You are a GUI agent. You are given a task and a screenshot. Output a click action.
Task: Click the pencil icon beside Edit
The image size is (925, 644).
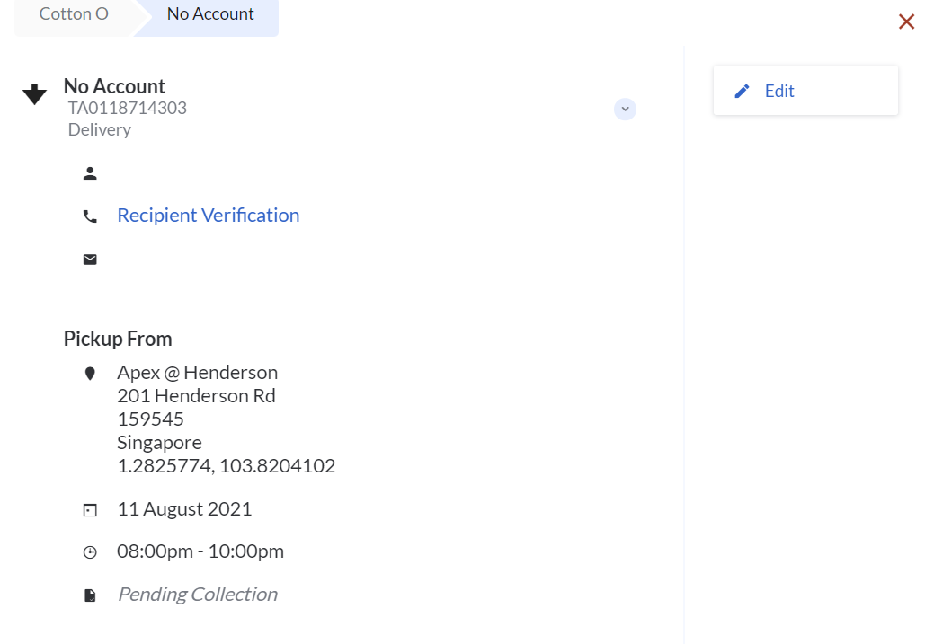coord(742,91)
